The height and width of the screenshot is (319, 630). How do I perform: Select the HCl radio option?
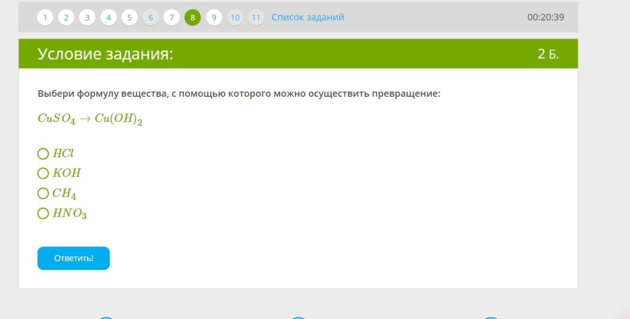click(x=43, y=154)
